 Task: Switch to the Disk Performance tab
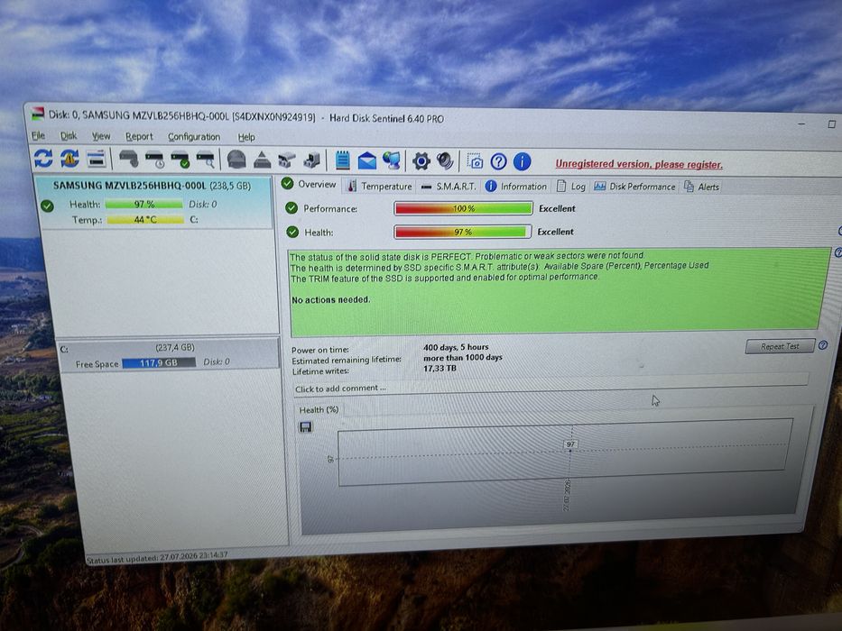tap(634, 187)
